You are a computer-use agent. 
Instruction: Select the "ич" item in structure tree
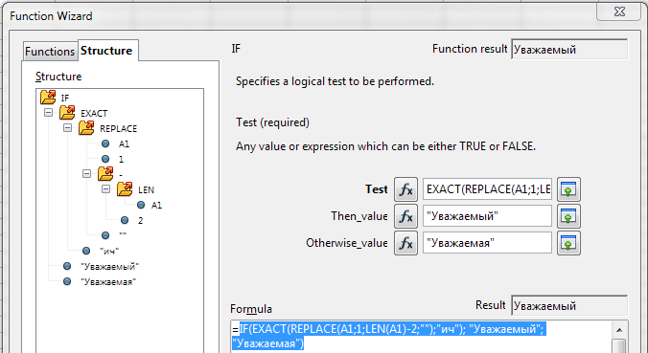[x=109, y=251]
